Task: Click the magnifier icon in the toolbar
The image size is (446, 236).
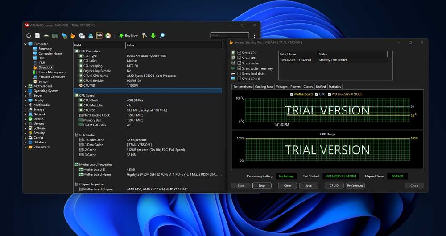Action: click(162, 35)
